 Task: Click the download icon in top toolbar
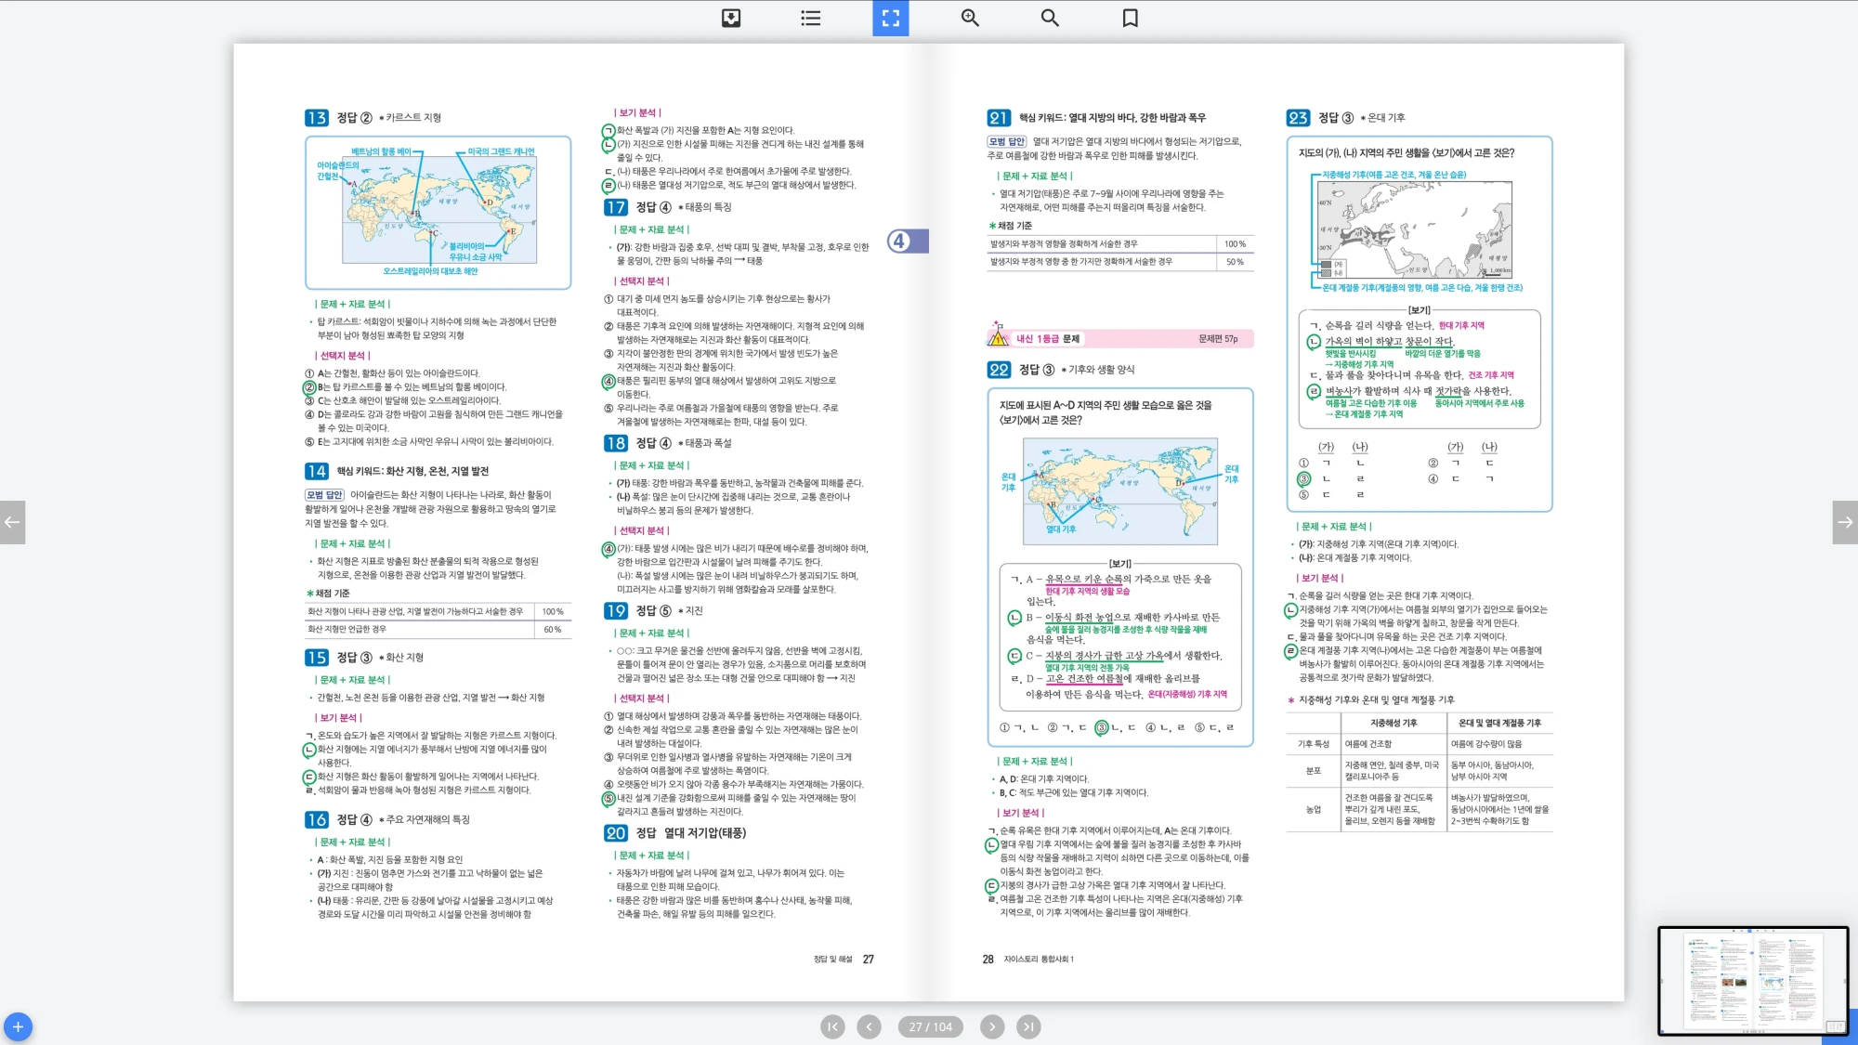click(731, 18)
